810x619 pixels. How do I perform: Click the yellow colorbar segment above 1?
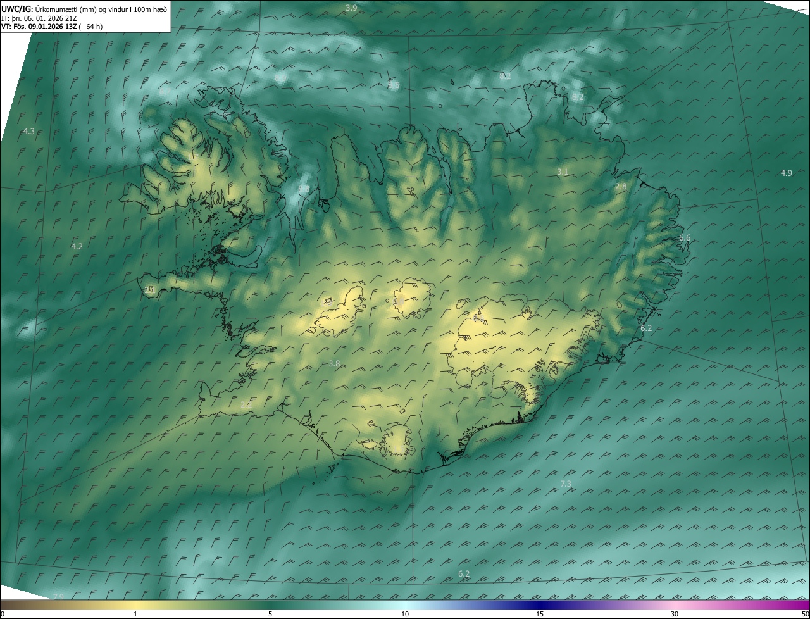[x=135, y=604]
